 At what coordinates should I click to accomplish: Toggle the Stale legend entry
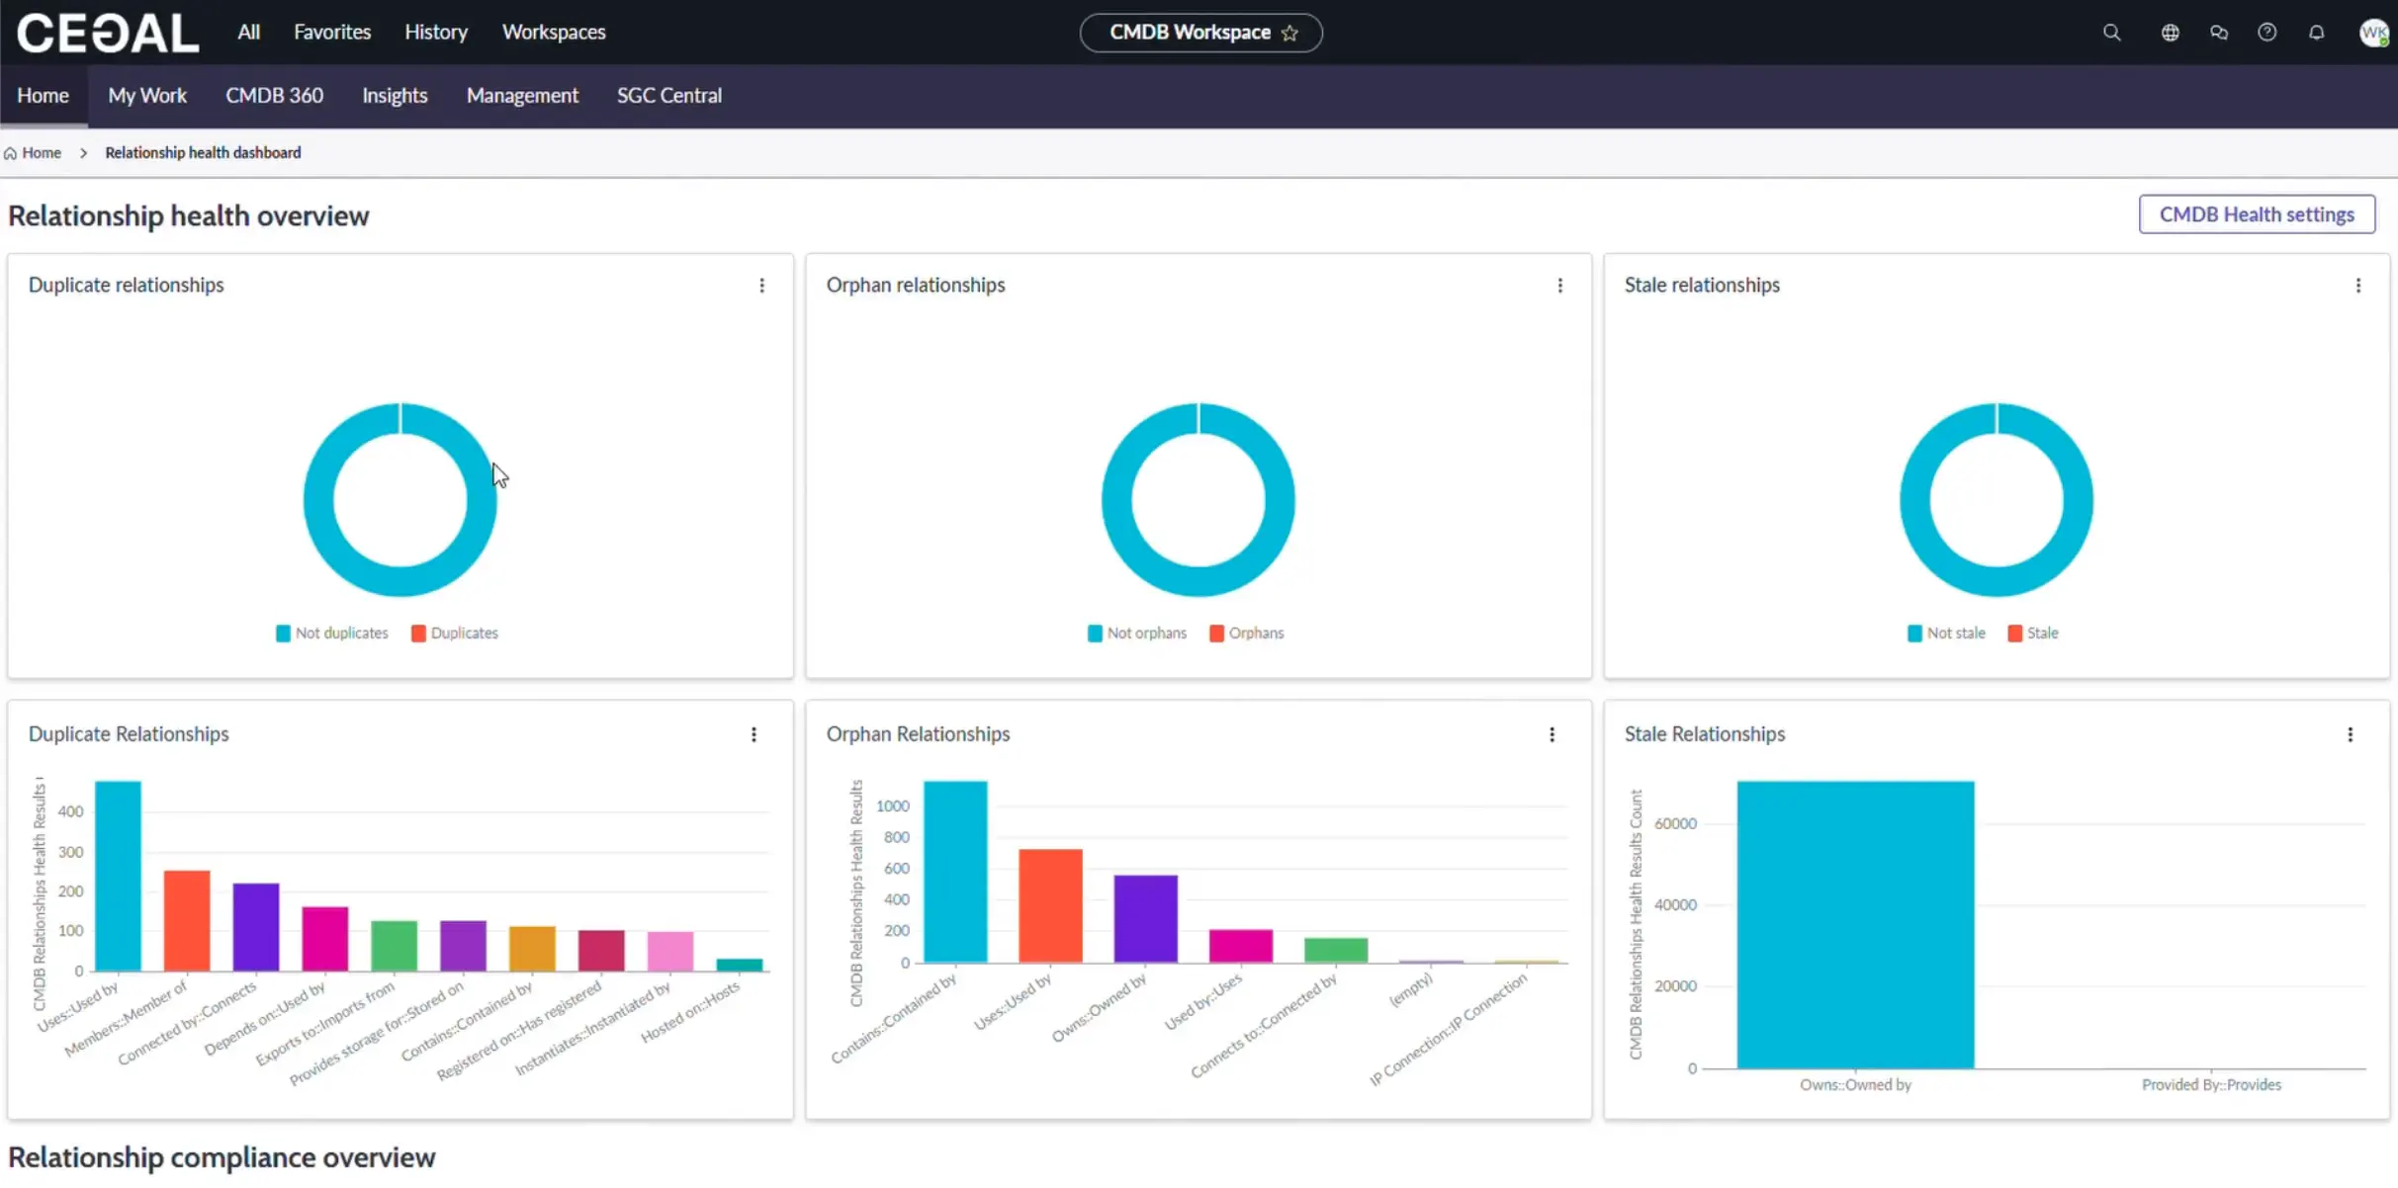(x=2041, y=634)
